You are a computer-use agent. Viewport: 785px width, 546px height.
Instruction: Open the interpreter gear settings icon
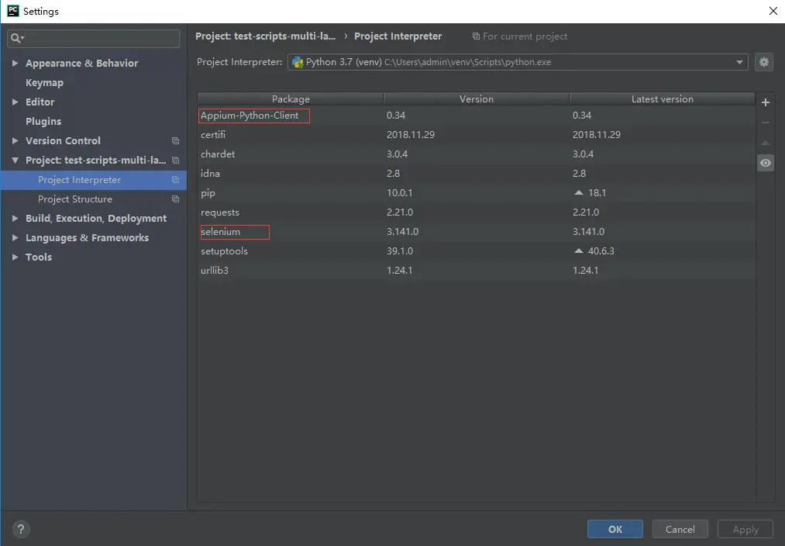(763, 62)
